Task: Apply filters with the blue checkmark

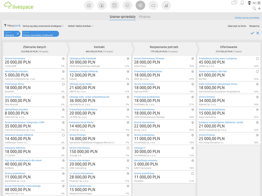Action: coord(252,33)
